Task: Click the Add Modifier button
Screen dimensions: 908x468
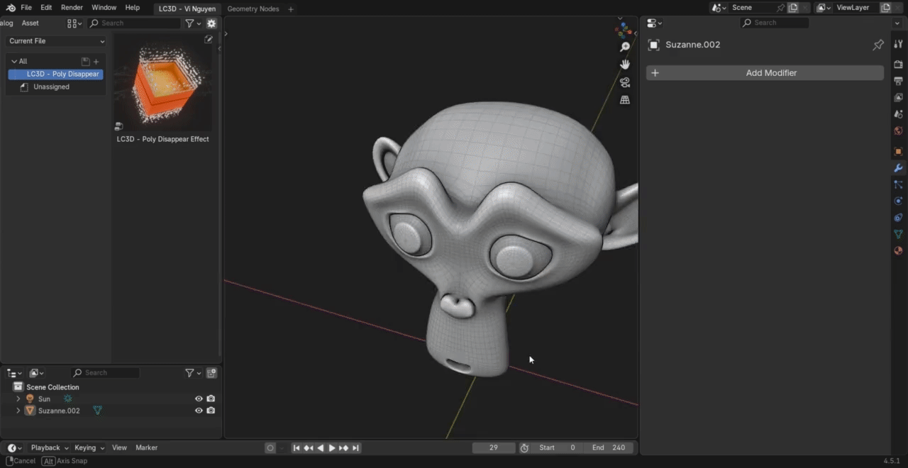Action: pyautogui.click(x=765, y=73)
